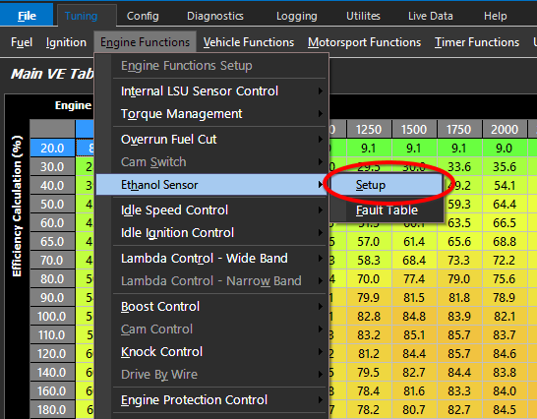The width and height of the screenshot is (537, 419).
Task: Open the Vehicle Functions menu
Action: [x=249, y=42]
